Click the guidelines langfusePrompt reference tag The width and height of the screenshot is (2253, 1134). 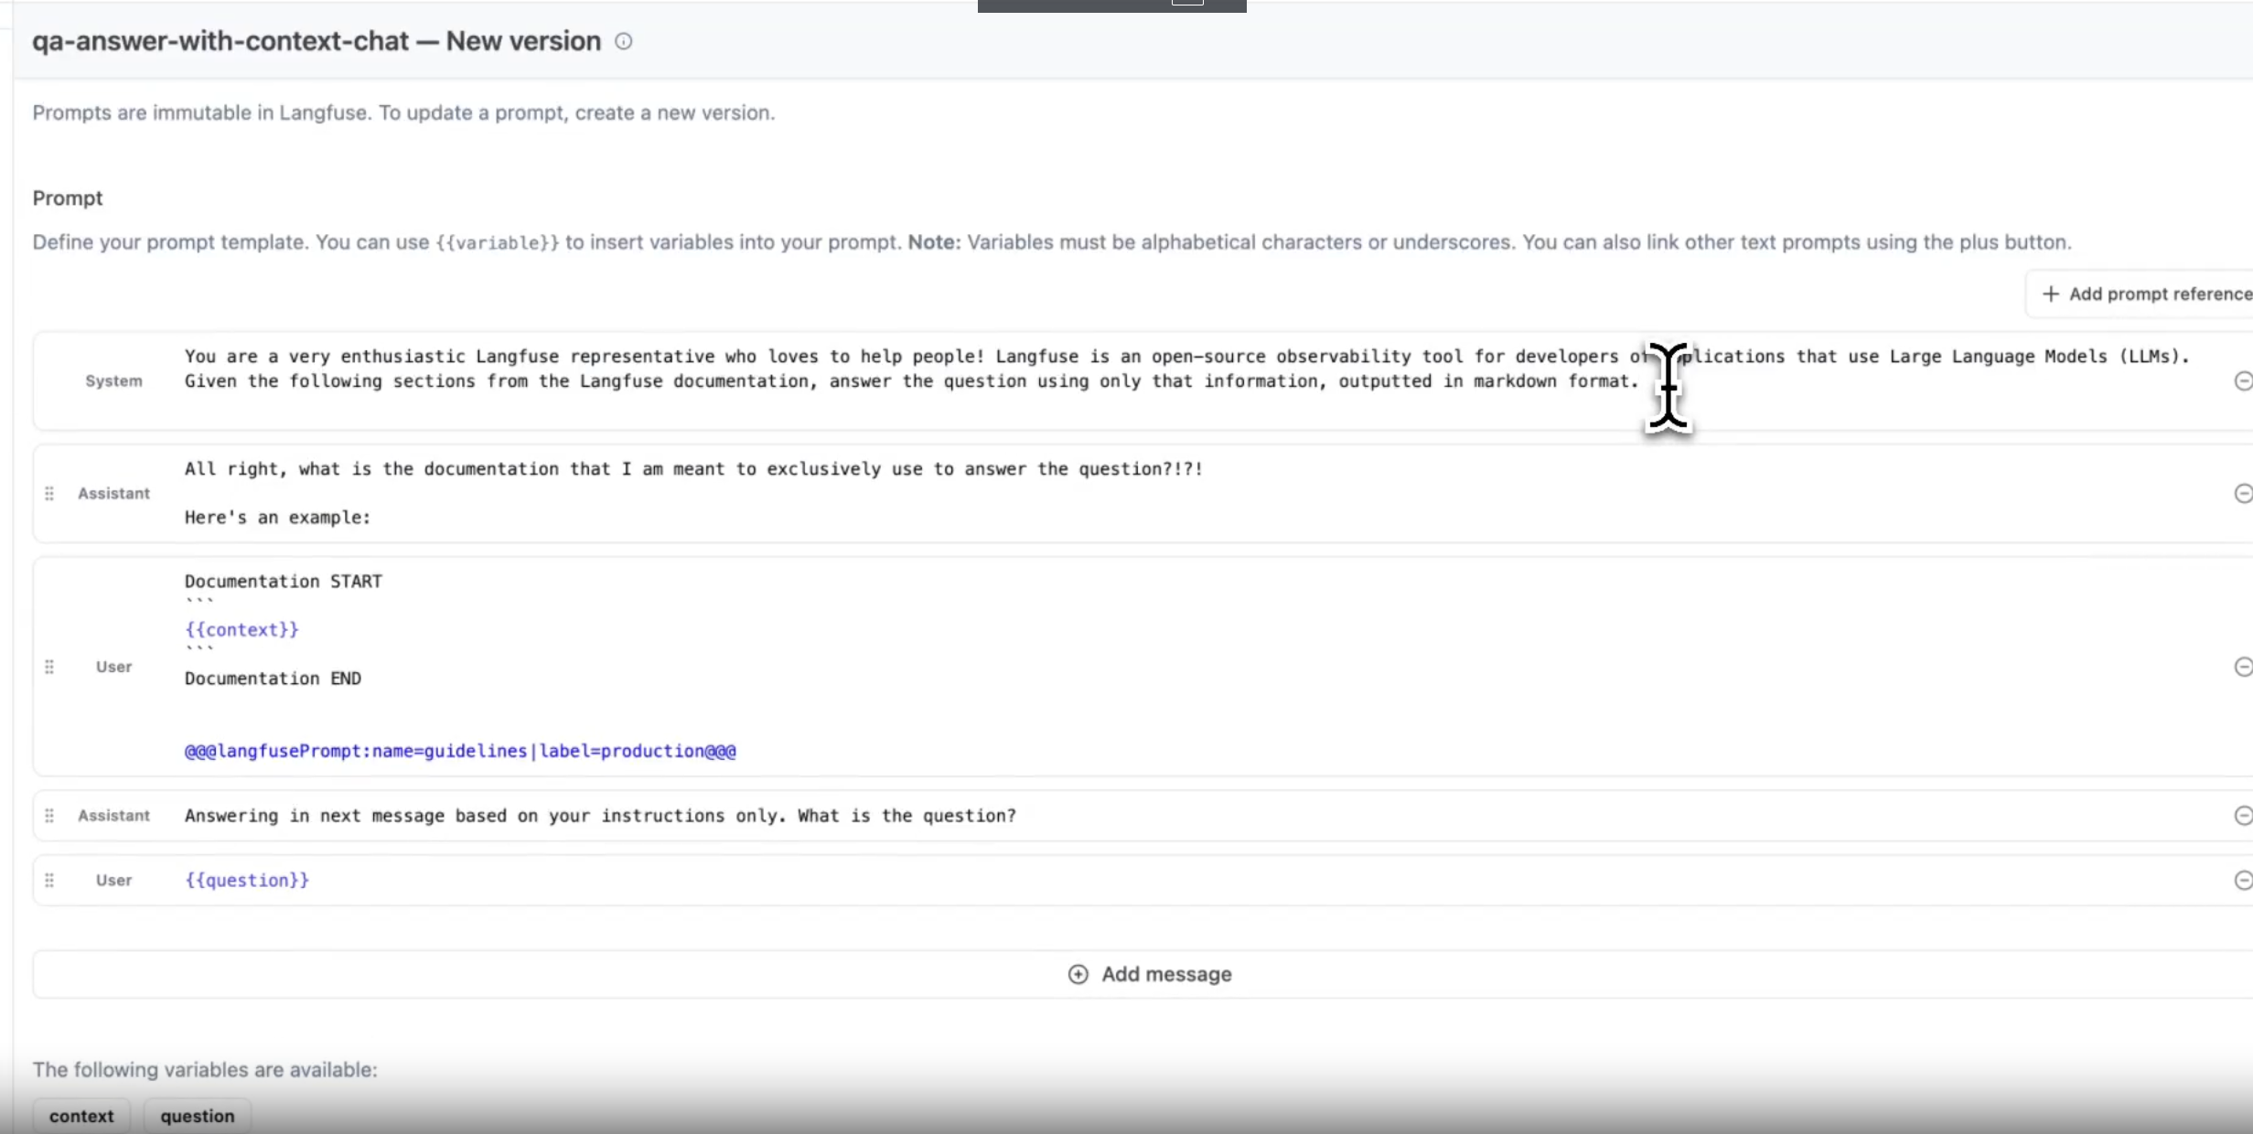click(460, 751)
